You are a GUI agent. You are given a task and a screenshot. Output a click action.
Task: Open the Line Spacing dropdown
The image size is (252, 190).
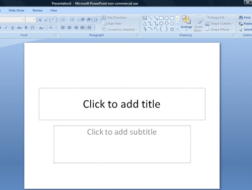[96, 20]
